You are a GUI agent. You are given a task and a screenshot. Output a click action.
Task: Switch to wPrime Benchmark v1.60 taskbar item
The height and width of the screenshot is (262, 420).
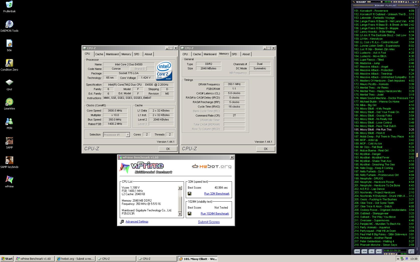[34, 259]
